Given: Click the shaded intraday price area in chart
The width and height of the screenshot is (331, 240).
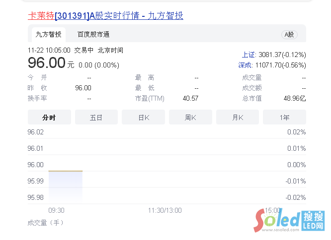Looking at the screenshot, I should click(x=65, y=186).
